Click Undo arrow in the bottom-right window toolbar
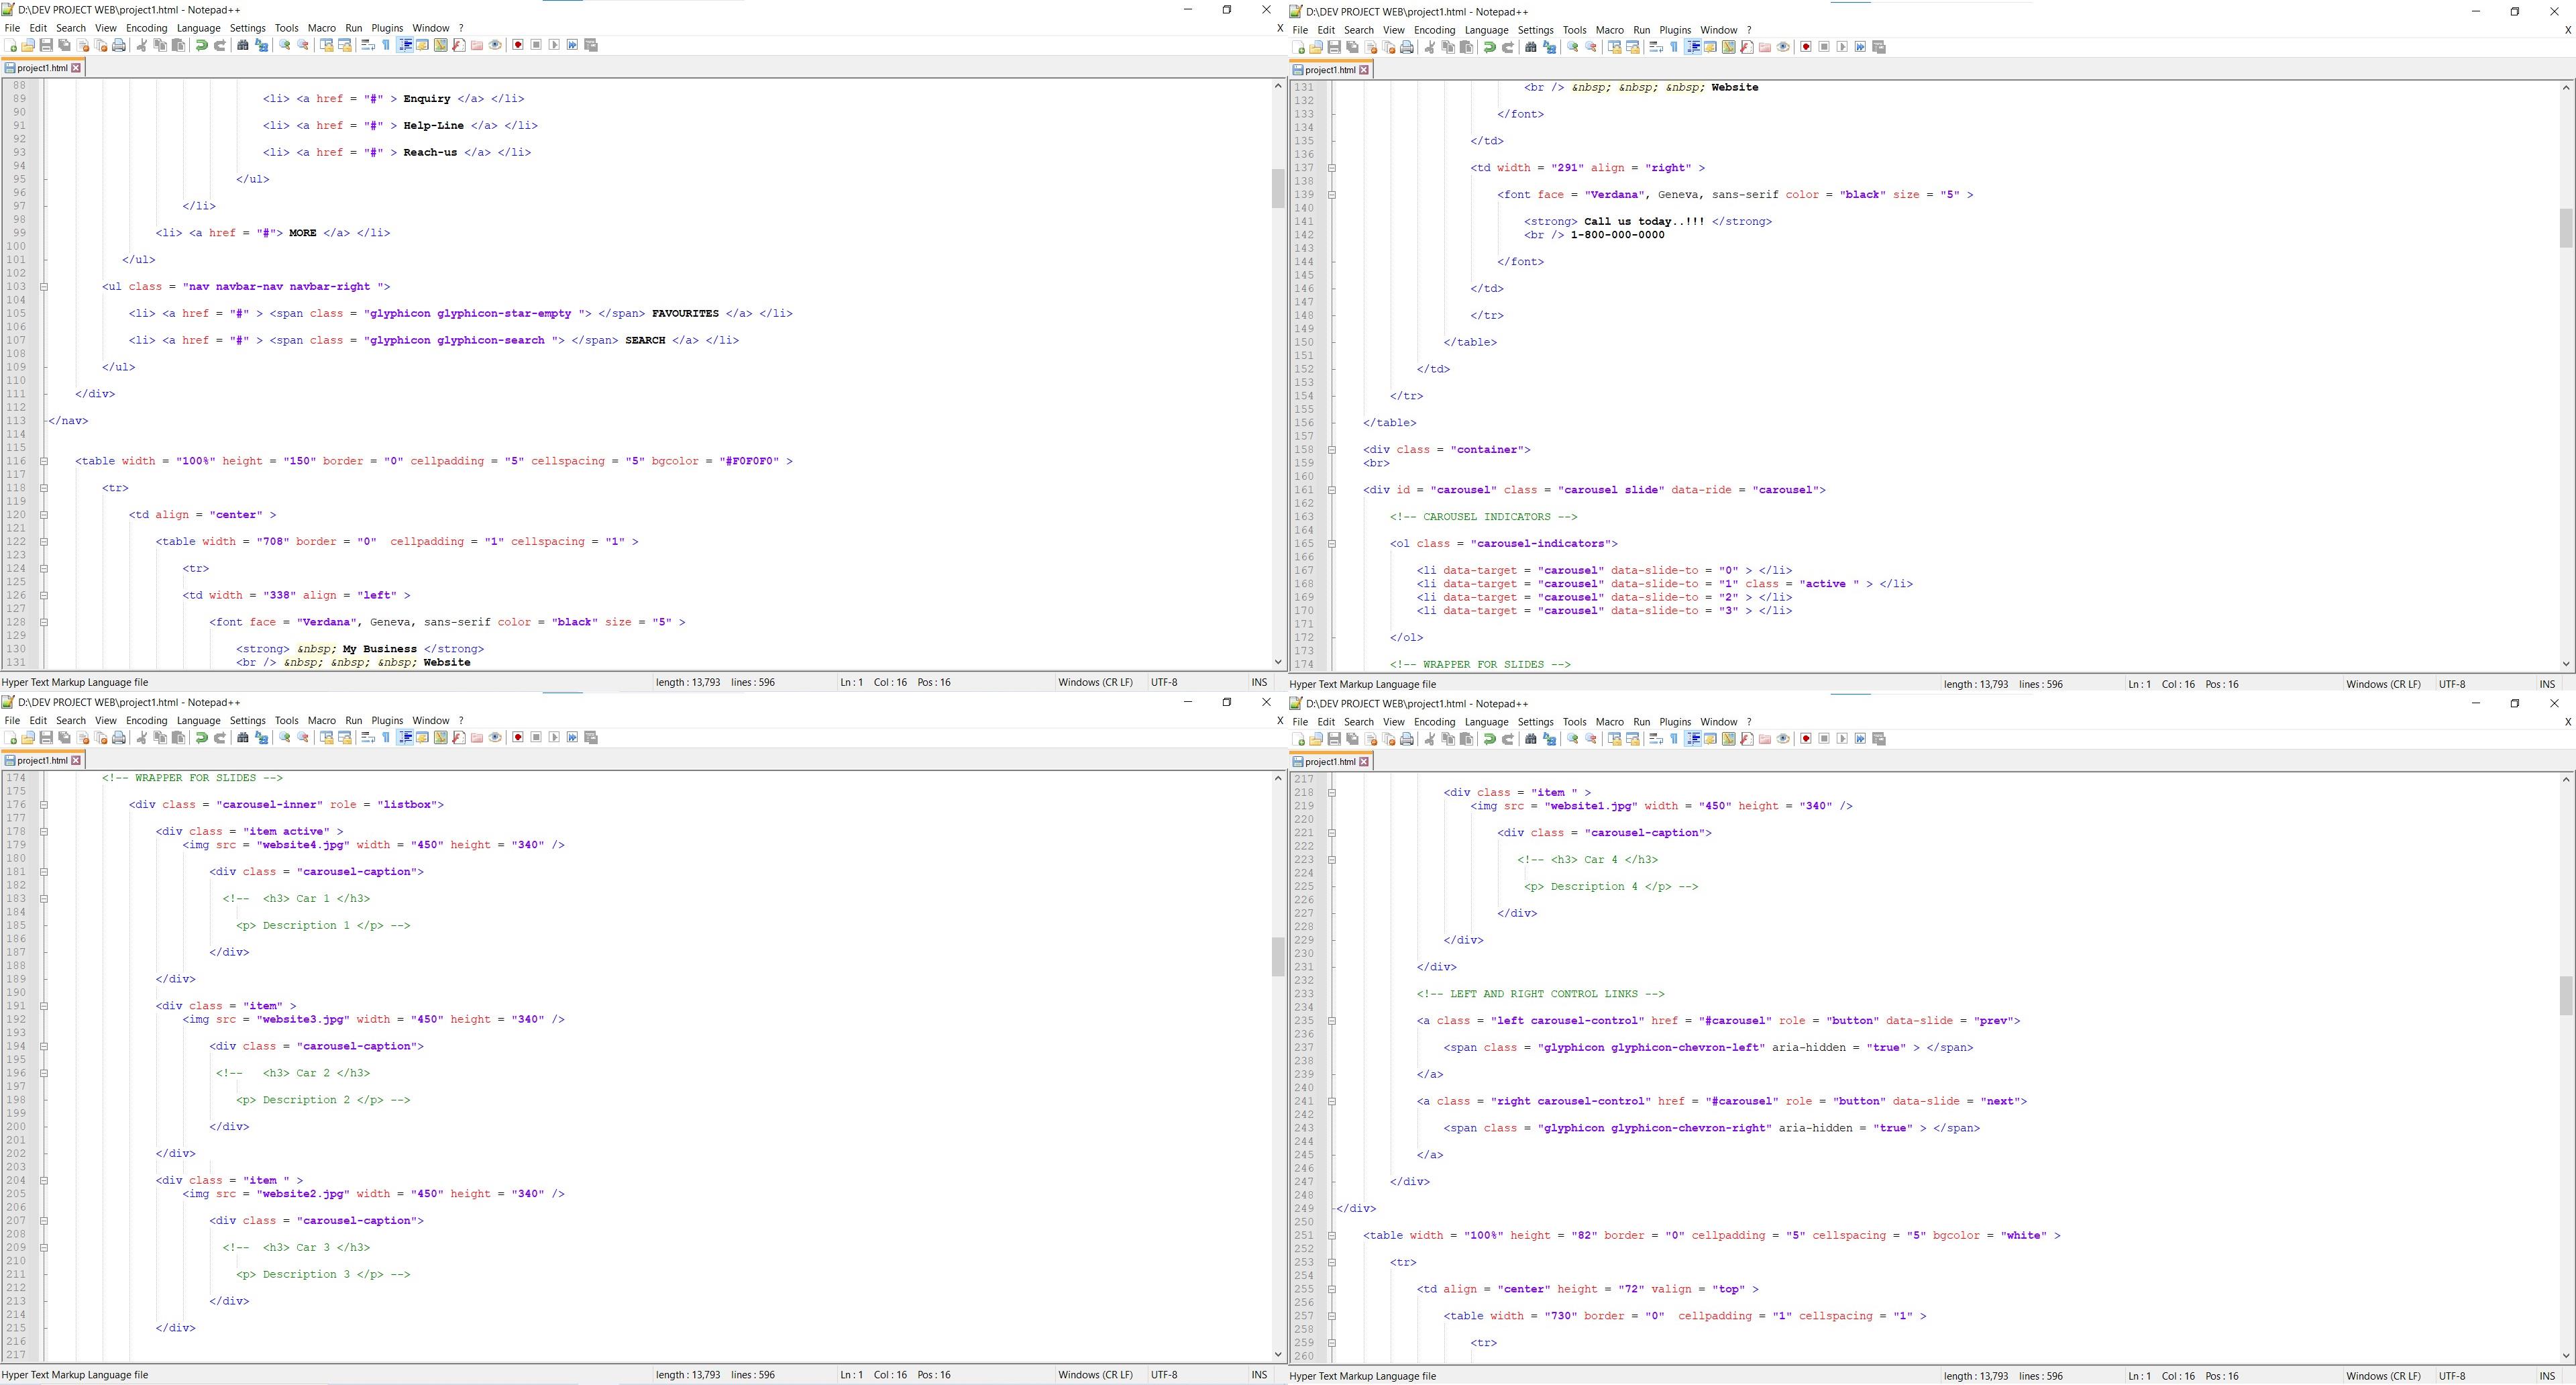Viewport: 2576px width, 1385px height. [1490, 739]
